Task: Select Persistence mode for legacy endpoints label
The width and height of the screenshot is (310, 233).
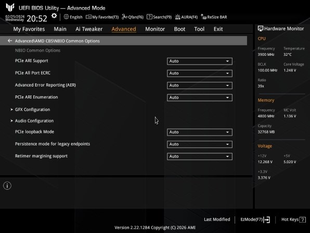Action: (x=53, y=144)
